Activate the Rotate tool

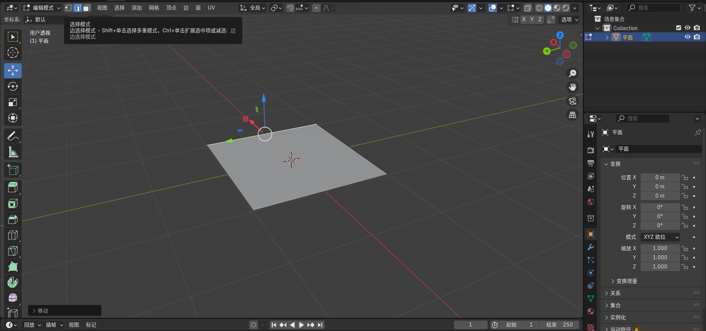13,86
